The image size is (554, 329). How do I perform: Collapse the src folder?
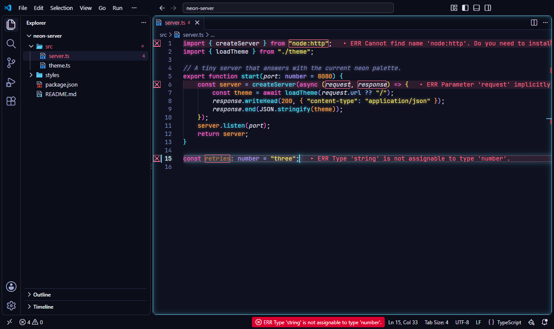coord(31,46)
